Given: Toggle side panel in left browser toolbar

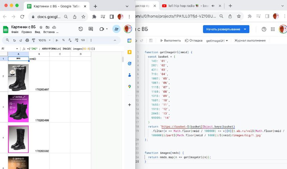Looking at the screenshot, I should pos(112,17).
